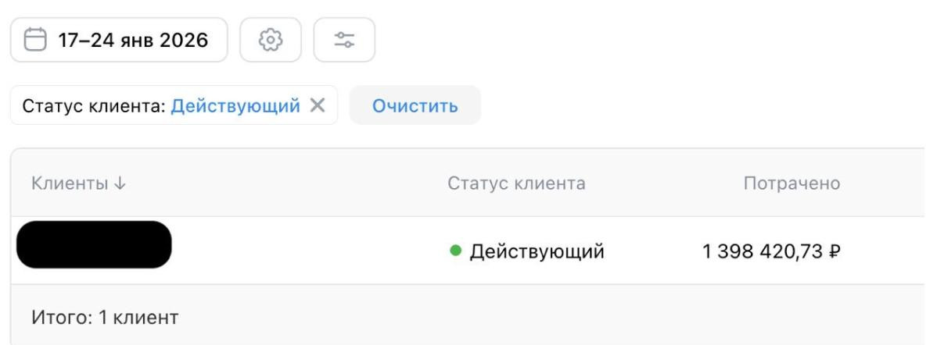Click the green status dot indicator

(x=455, y=251)
